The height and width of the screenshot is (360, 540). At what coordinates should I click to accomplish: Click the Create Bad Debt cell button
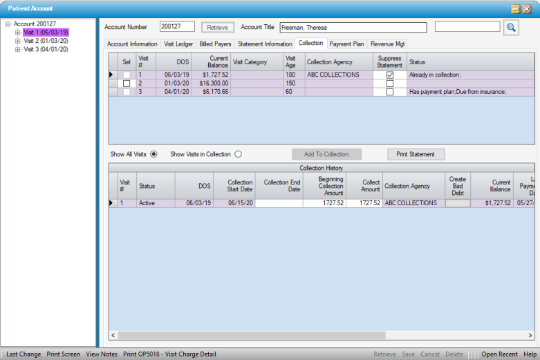coord(458,203)
